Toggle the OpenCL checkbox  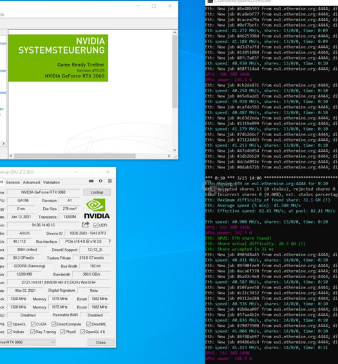[10, 324]
